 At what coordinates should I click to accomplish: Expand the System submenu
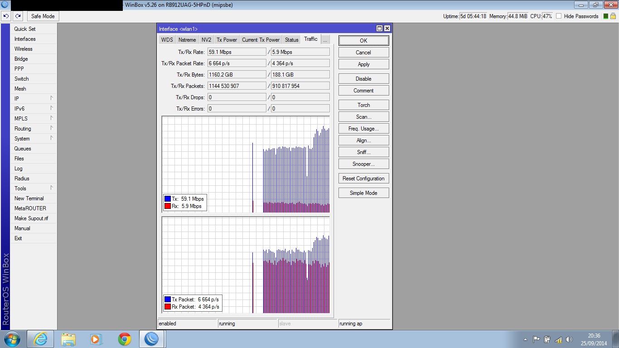[x=34, y=139]
